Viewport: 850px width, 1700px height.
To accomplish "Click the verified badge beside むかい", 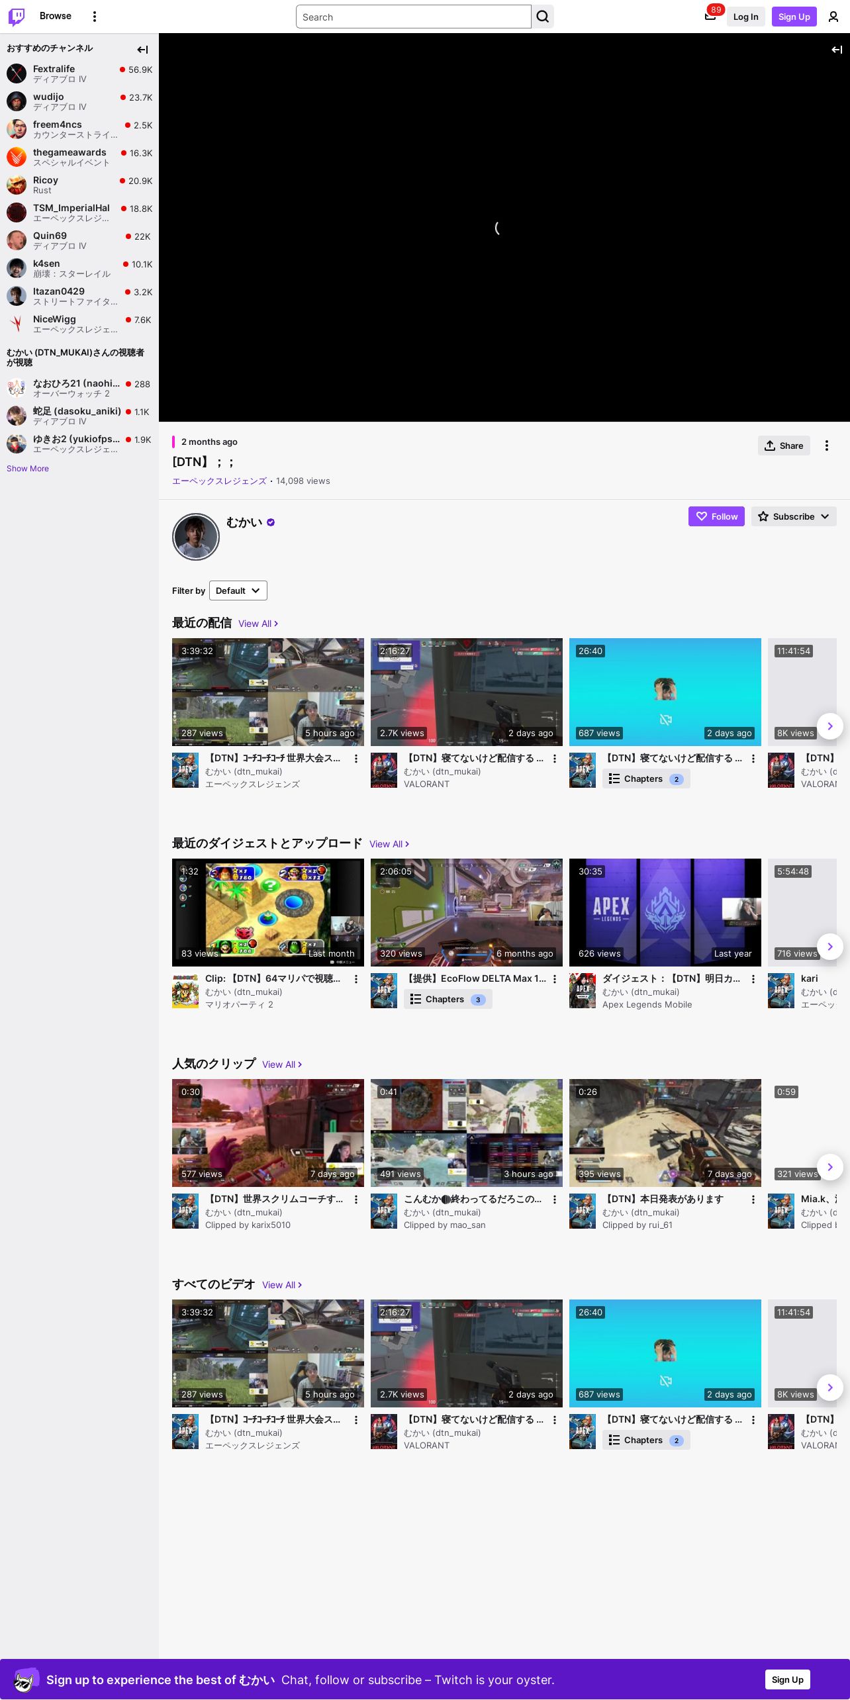I will (x=271, y=522).
